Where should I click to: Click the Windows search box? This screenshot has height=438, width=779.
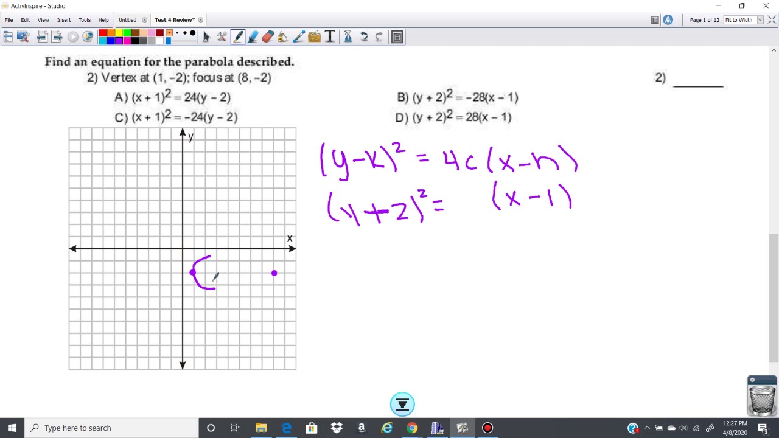[x=111, y=428]
